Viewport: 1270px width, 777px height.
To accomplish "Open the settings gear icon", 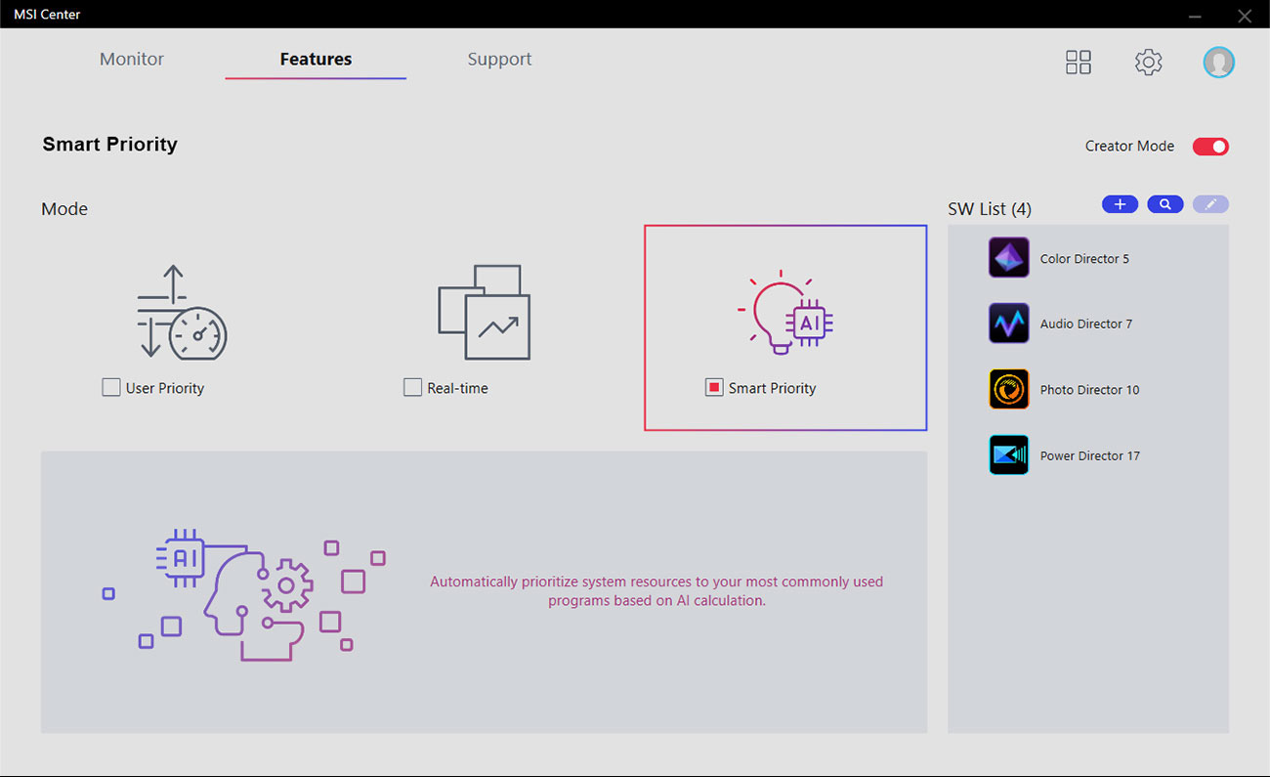I will click(x=1148, y=63).
